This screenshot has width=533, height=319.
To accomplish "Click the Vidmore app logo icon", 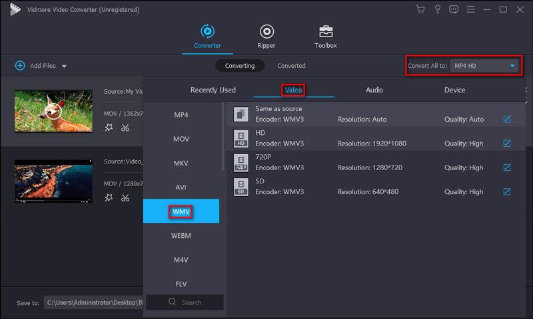I will click(15, 9).
